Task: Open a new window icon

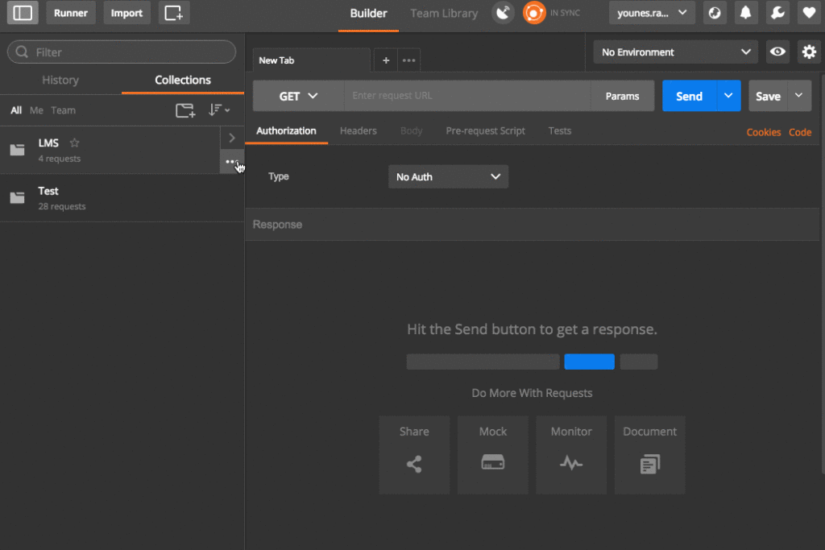Action: 174,13
